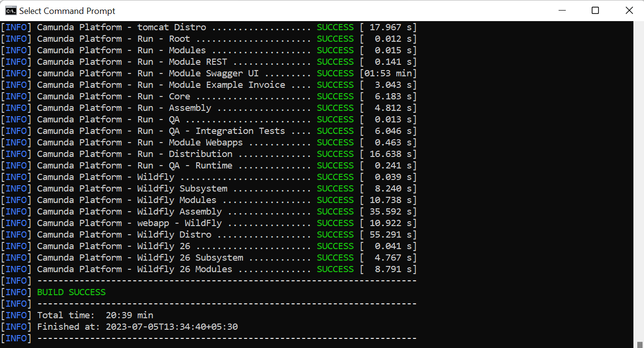Click the 'Run - Module REST' line
Viewport: 644px width, 348px height.
tap(209, 62)
